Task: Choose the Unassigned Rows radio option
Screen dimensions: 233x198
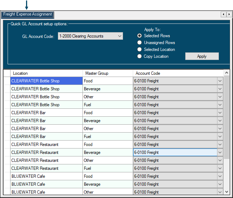Action: (x=140, y=43)
